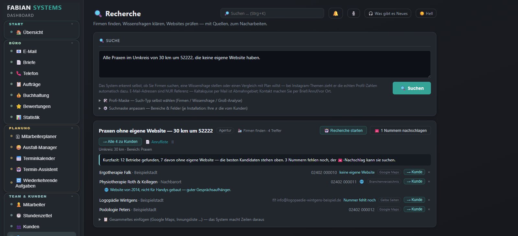The width and height of the screenshot is (518, 236).
Task: Remove the Logopädie Wintgens result row
Action: 429,200
